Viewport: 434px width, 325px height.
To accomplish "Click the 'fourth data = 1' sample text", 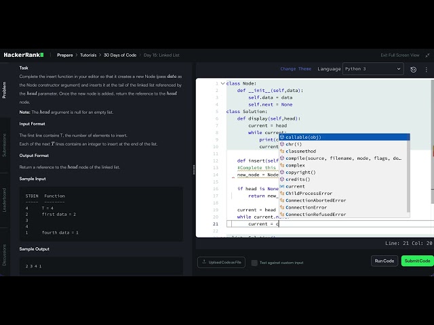I will click(60, 233).
